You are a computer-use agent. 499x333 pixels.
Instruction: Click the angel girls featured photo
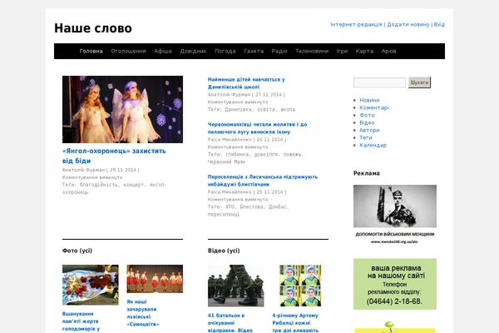click(122, 109)
